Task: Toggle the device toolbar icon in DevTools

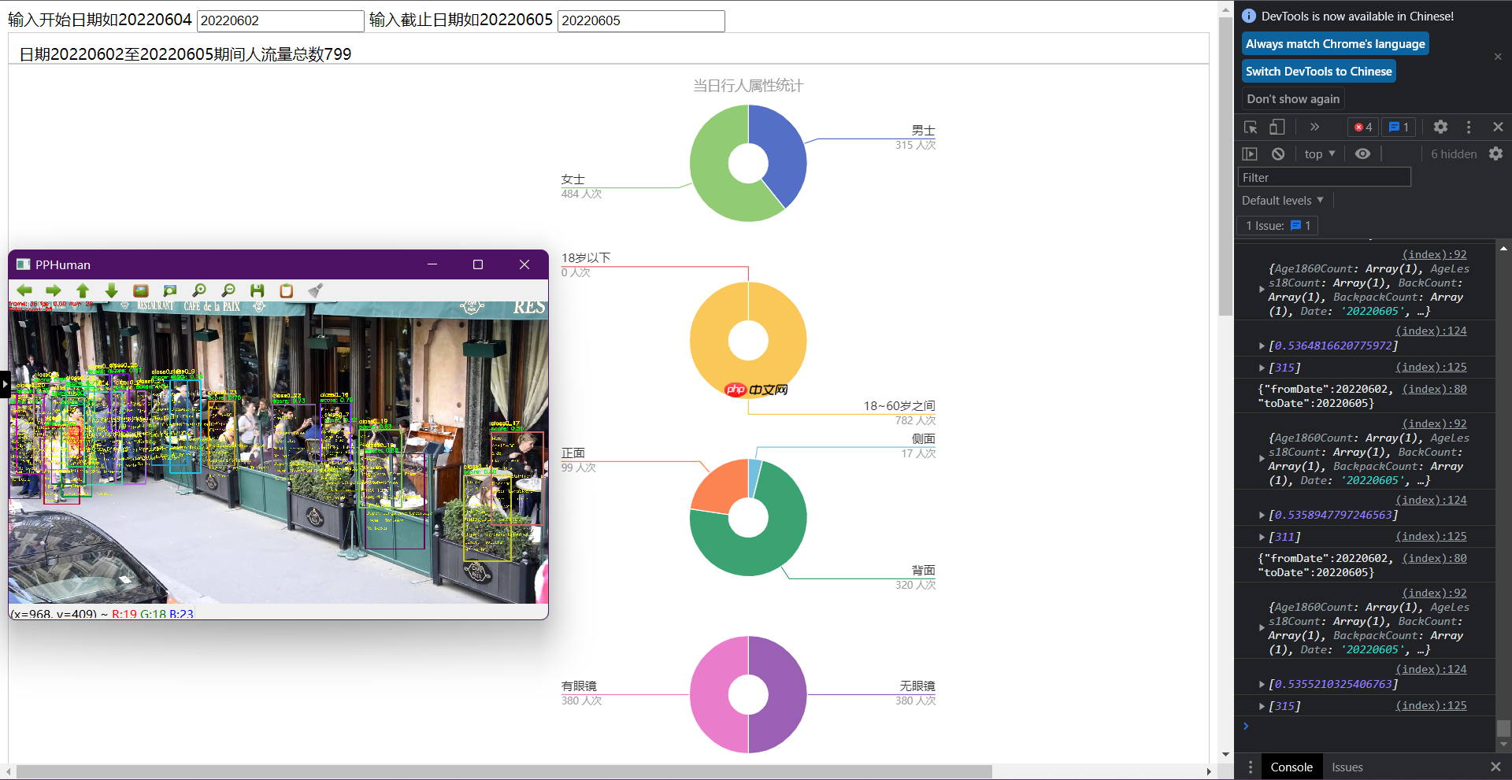Action: (x=1277, y=127)
